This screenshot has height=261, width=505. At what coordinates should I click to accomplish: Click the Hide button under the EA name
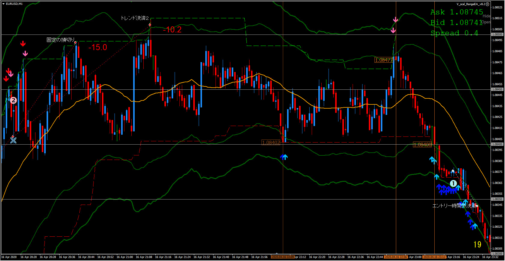tap(486, 16)
